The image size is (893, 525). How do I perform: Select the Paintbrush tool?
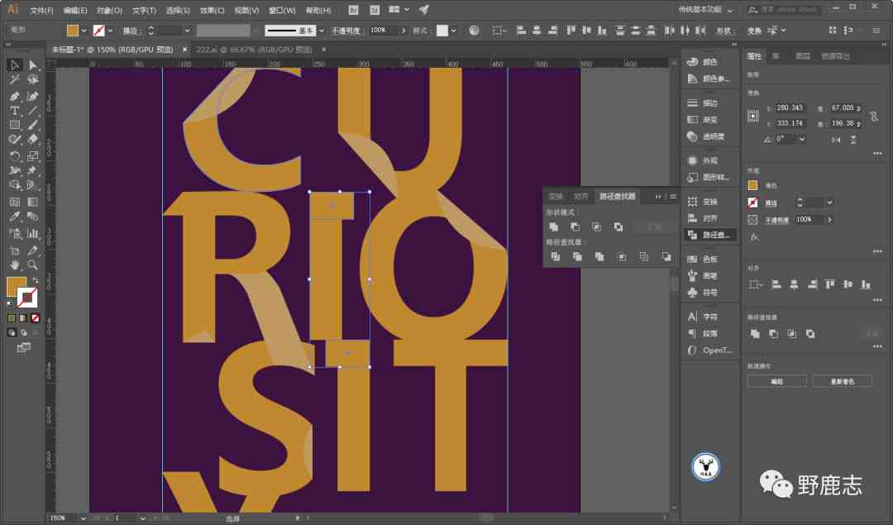pyautogui.click(x=33, y=126)
